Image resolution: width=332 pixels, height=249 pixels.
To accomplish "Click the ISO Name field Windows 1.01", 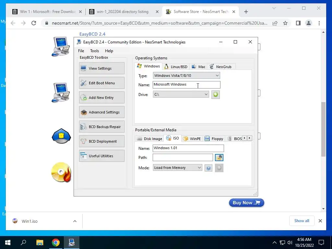I will point(188,148).
